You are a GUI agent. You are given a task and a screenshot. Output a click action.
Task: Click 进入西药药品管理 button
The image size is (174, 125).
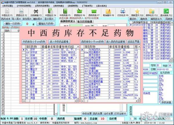coord(116,42)
